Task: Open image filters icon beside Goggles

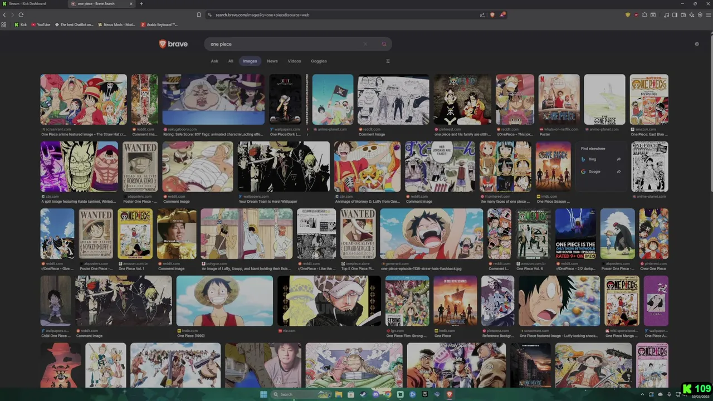Action: (388, 61)
